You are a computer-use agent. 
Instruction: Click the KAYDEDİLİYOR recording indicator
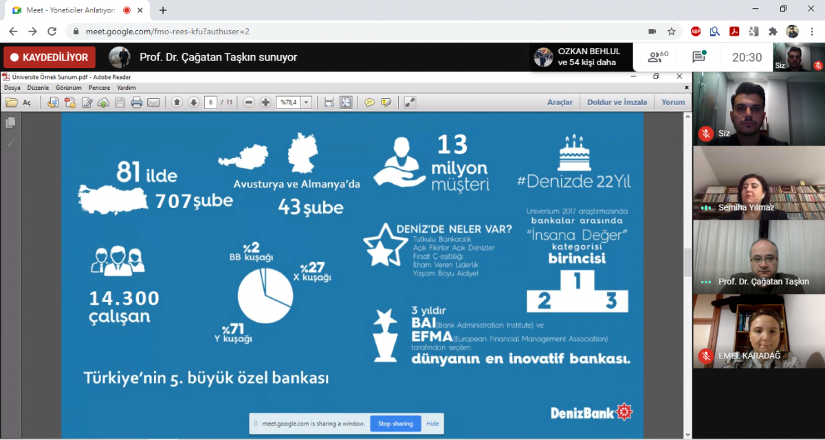(x=49, y=58)
